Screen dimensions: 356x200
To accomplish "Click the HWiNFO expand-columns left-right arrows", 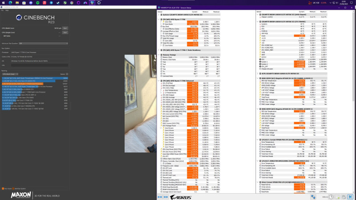I will click(160, 197).
